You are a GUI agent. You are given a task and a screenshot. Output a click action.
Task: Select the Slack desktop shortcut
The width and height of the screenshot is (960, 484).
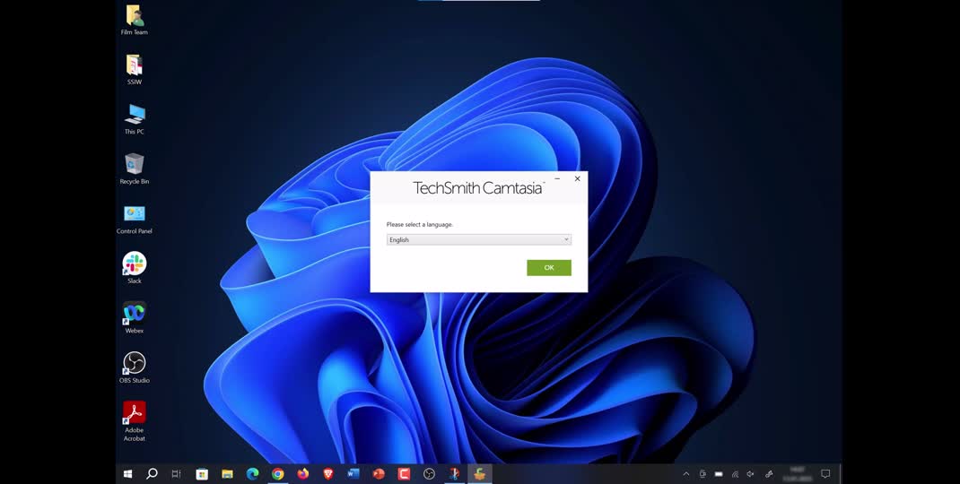click(x=134, y=268)
